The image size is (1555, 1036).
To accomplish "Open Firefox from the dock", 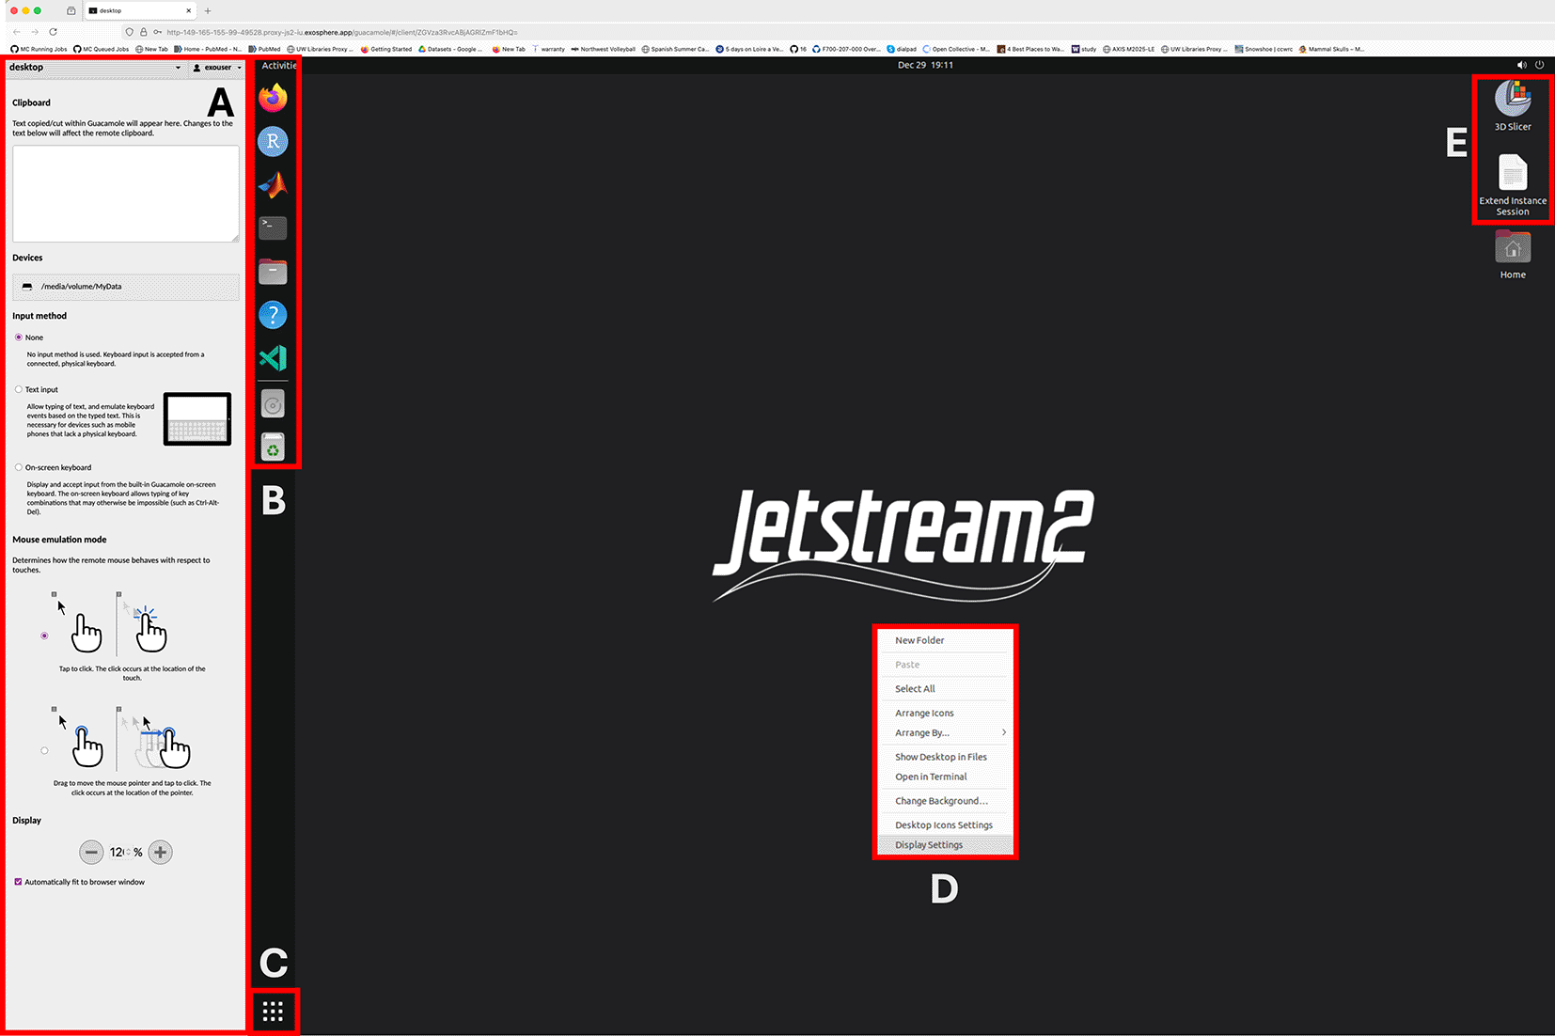I will 273,98.
